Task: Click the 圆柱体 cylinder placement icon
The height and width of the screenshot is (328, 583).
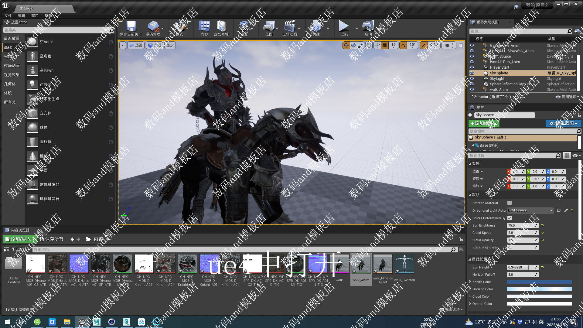Action: tap(32, 142)
